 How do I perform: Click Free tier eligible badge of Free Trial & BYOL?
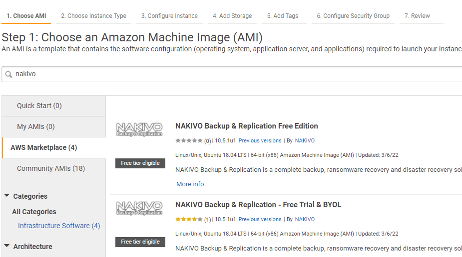[x=140, y=242]
